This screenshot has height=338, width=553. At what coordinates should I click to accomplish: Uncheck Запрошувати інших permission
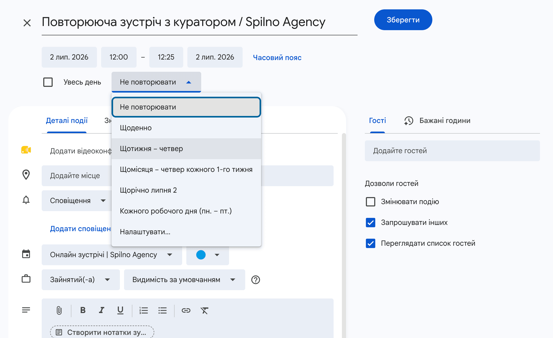371,223
